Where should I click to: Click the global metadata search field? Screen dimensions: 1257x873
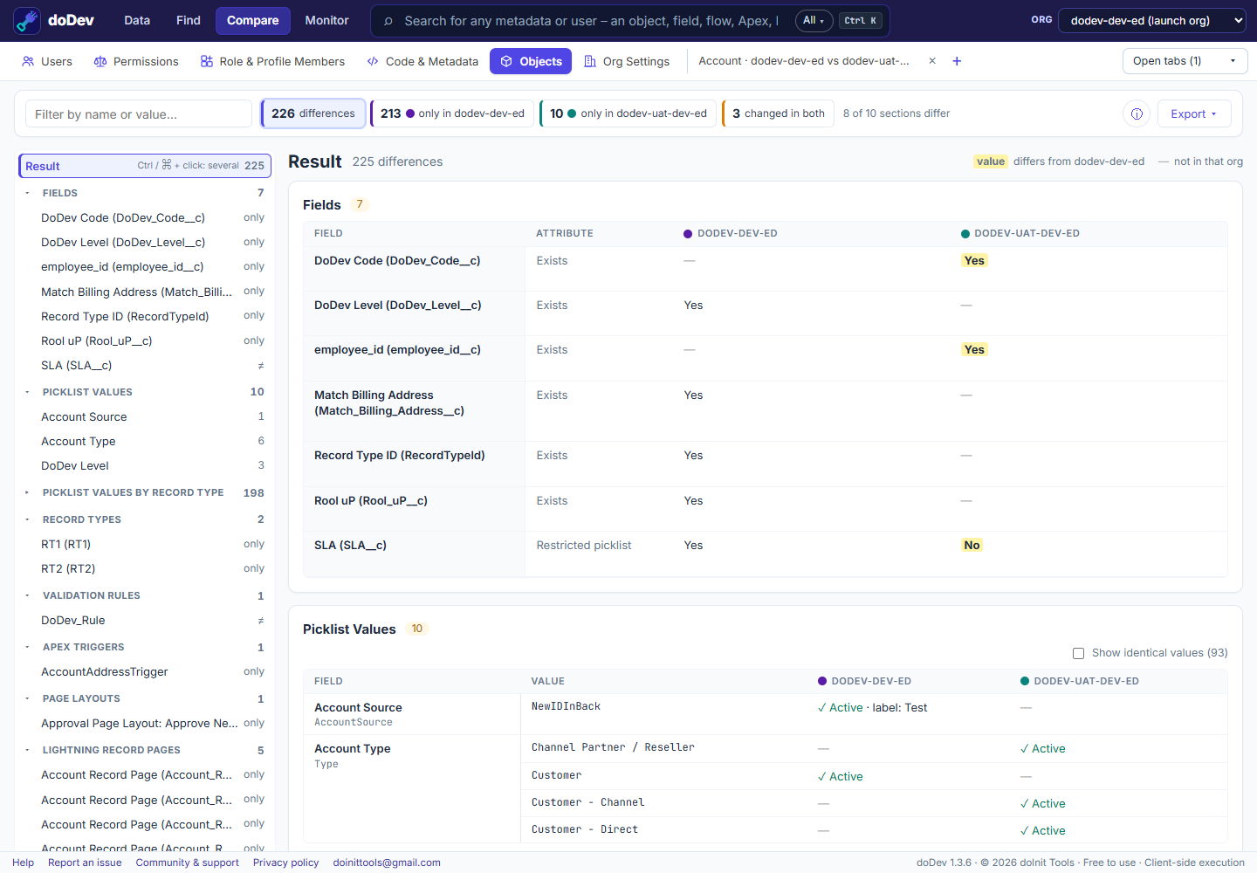coord(591,21)
